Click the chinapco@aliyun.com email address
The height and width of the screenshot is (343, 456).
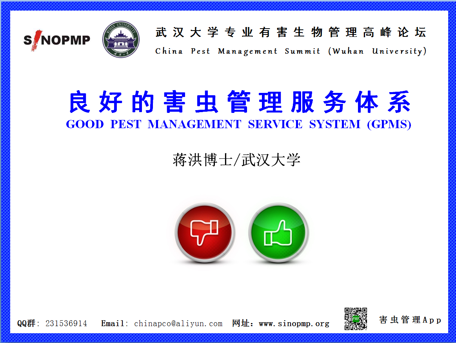coord(178,323)
